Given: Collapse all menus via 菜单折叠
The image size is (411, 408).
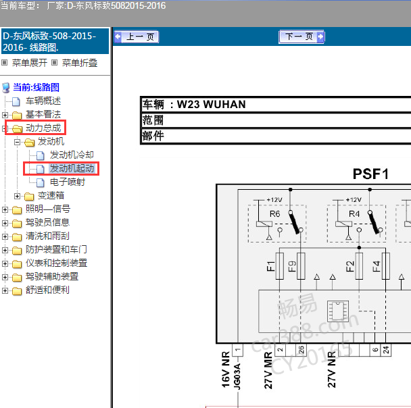Looking at the screenshot, I should pyautogui.click(x=80, y=63).
